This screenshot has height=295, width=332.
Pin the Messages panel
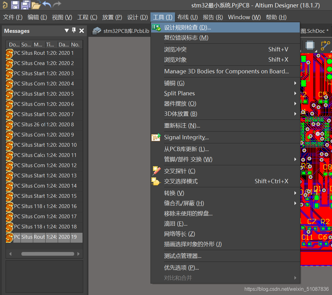(x=74, y=30)
